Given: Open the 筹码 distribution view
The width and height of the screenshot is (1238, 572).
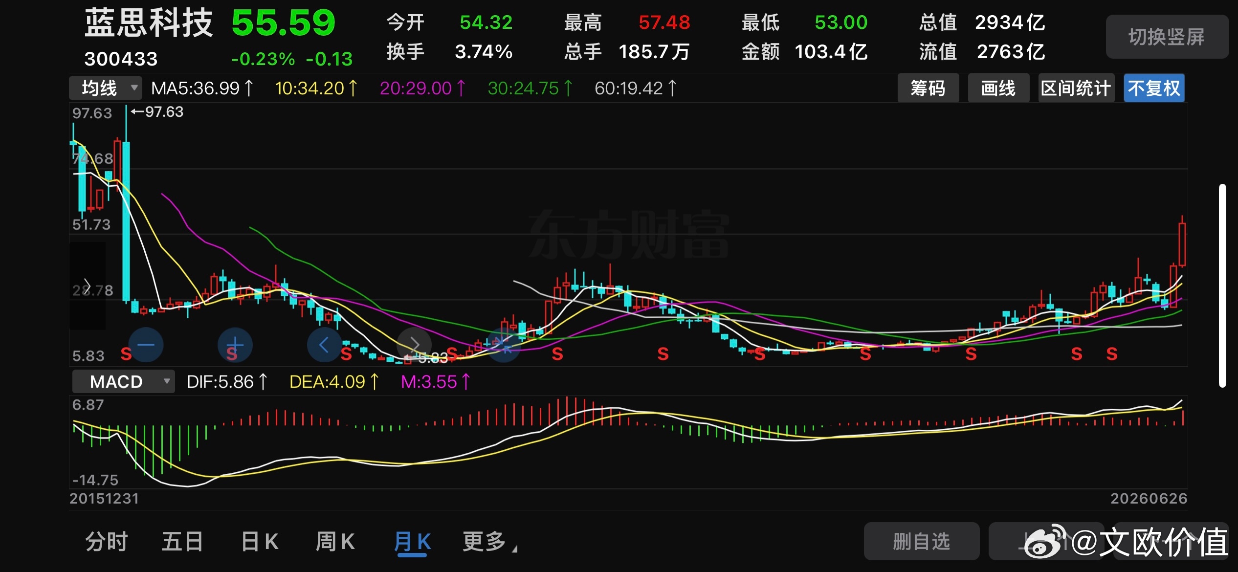Looking at the screenshot, I should click(928, 88).
